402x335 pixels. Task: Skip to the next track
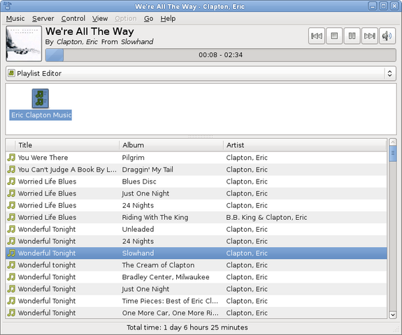click(370, 36)
